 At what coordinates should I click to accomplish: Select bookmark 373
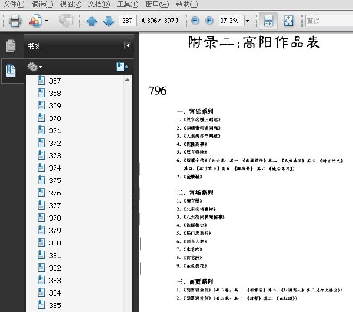[55, 155]
